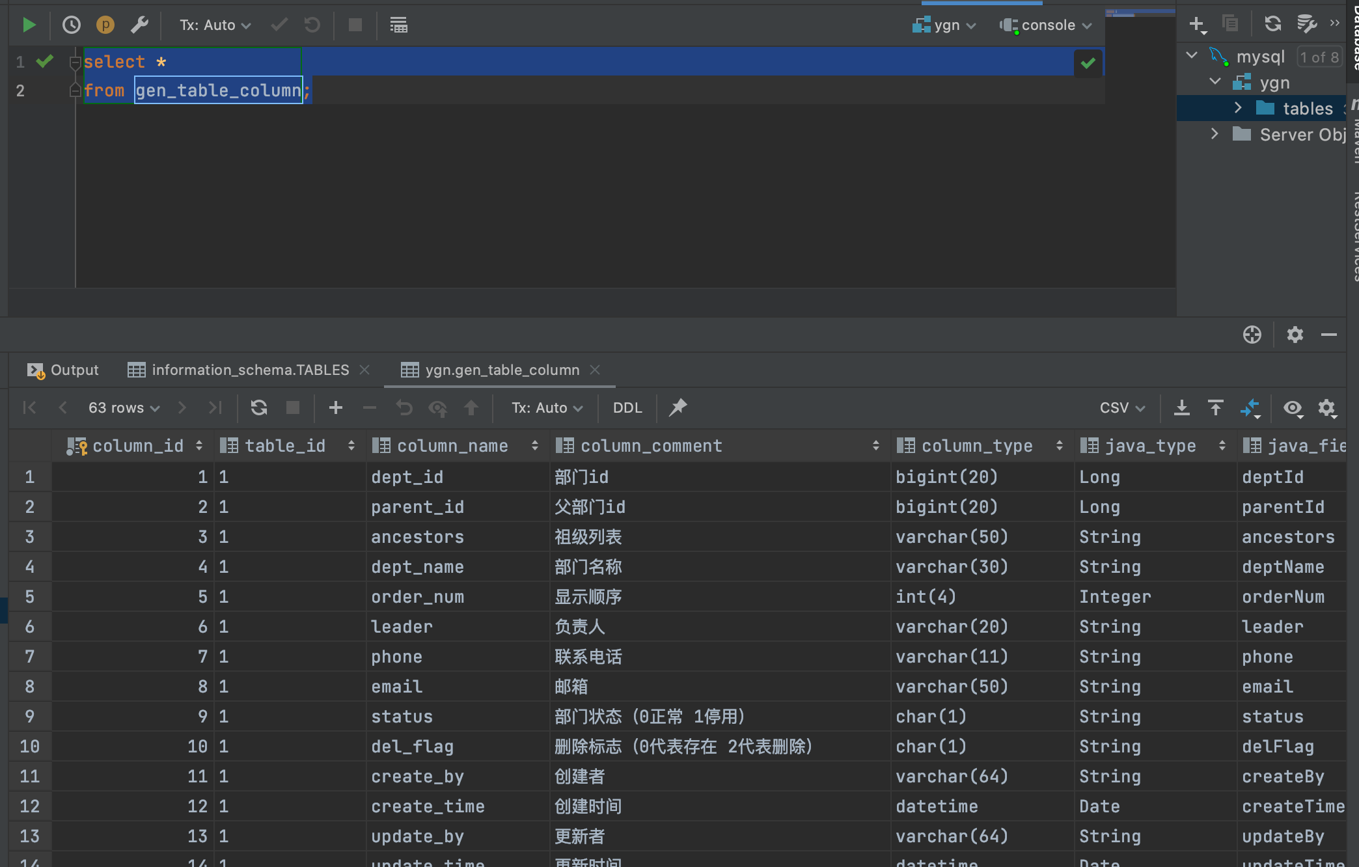Viewport: 1359px width, 867px height.
Task: Open the ygn schema selector dropdown
Action: tap(944, 25)
